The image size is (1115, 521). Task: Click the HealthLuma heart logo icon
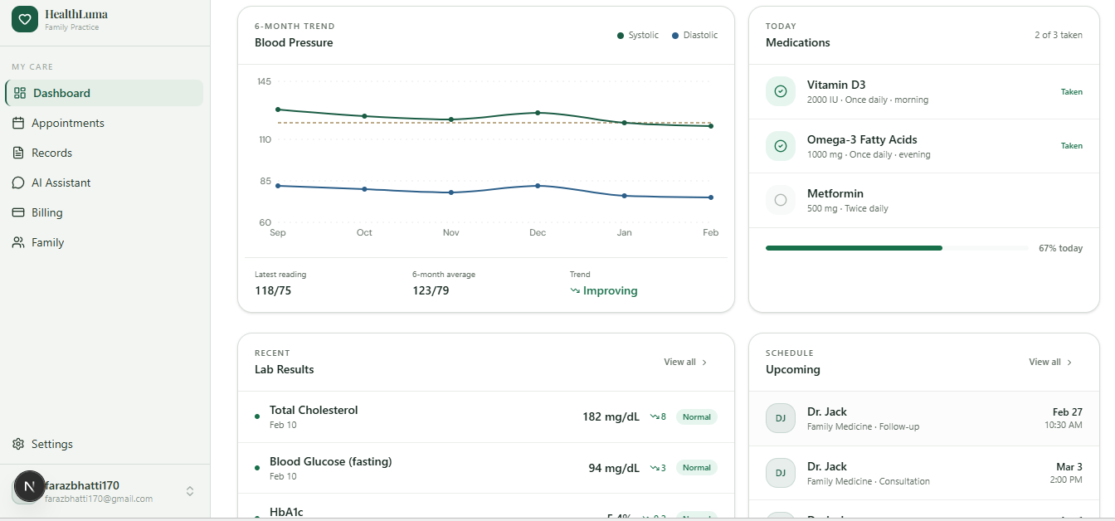(x=25, y=19)
